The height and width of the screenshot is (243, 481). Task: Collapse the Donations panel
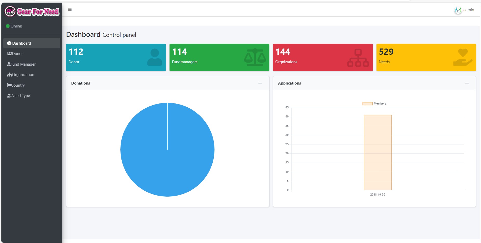(x=260, y=83)
